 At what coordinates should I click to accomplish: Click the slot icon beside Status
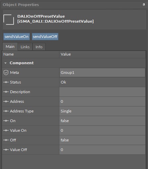point(6,82)
